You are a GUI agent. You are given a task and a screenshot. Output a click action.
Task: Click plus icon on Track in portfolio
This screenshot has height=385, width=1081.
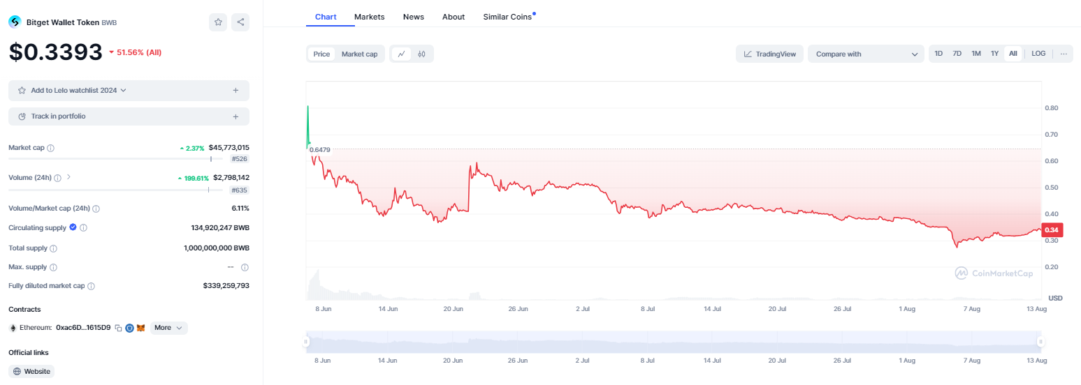pyautogui.click(x=235, y=116)
